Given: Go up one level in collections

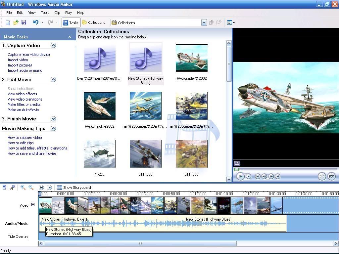Looking at the screenshot, I should pos(212,22).
